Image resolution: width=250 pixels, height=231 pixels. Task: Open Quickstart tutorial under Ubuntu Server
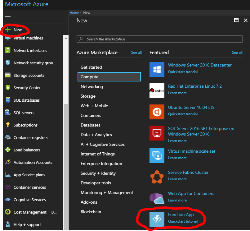[x=183, y=114]
